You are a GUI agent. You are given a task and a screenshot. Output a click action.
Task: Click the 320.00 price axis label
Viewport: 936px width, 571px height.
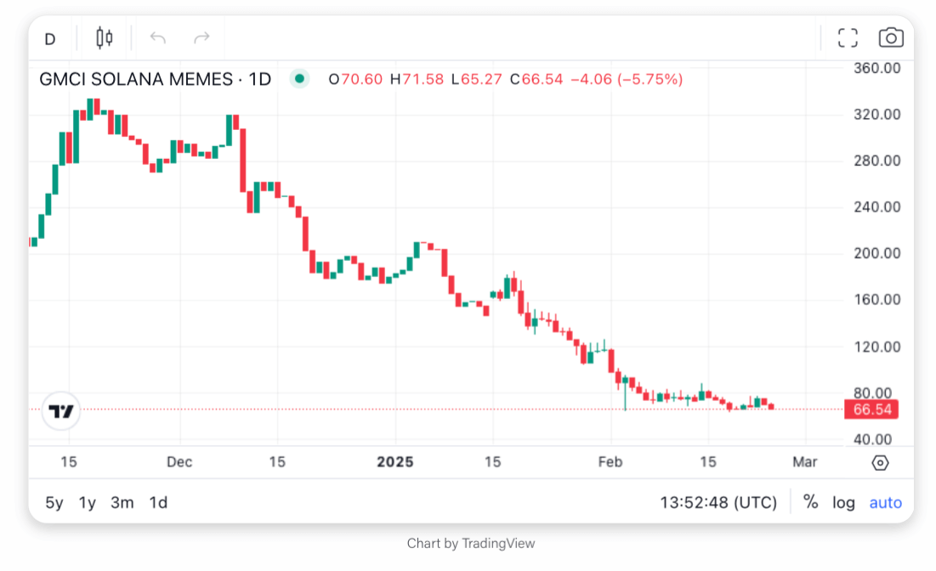pyautogui.click(x=876, y=115)
